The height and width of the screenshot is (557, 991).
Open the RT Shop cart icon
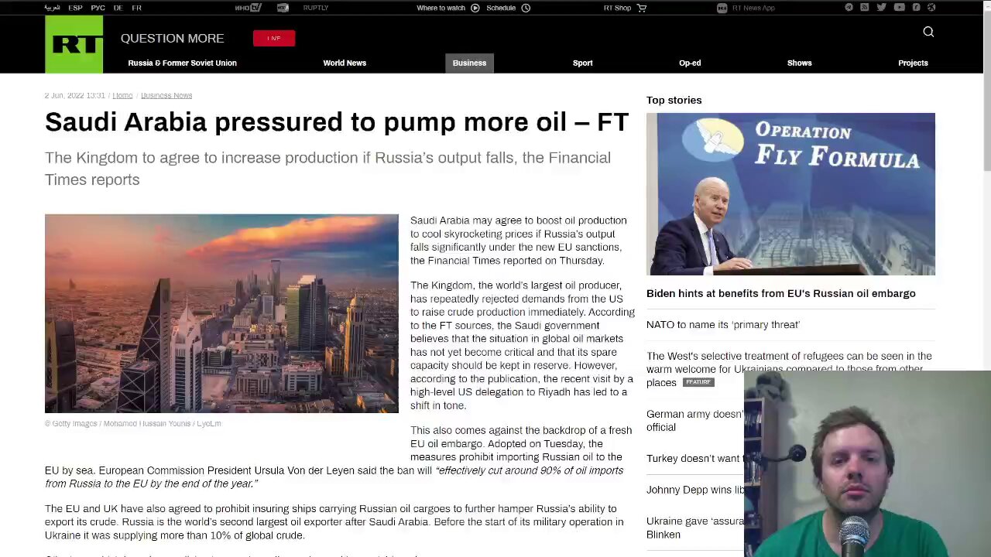[x=642, y=8]
